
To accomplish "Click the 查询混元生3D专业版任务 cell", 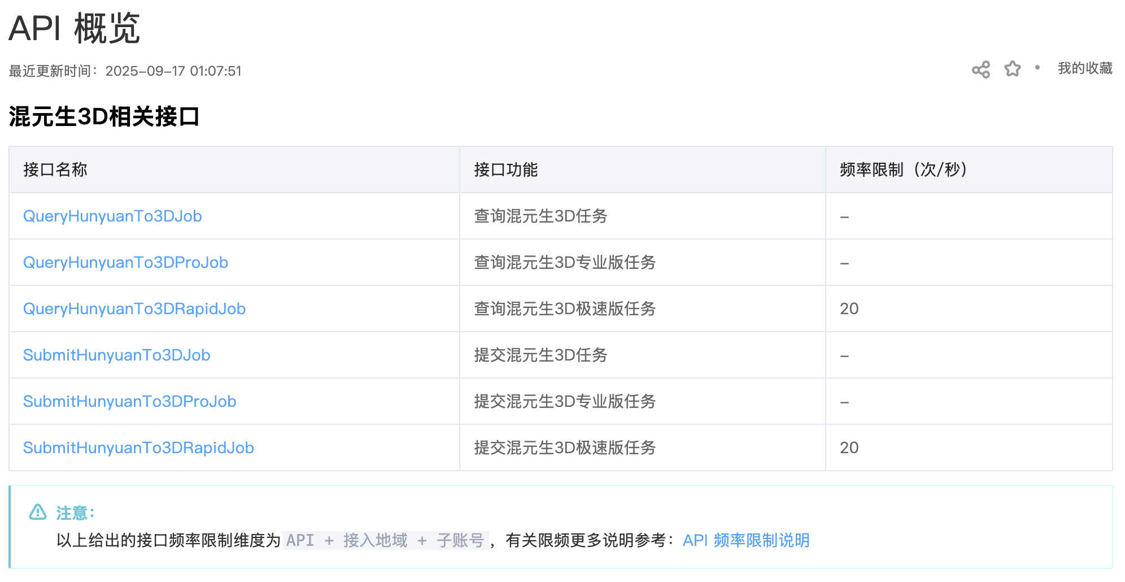I will click(x=643, y=262).
